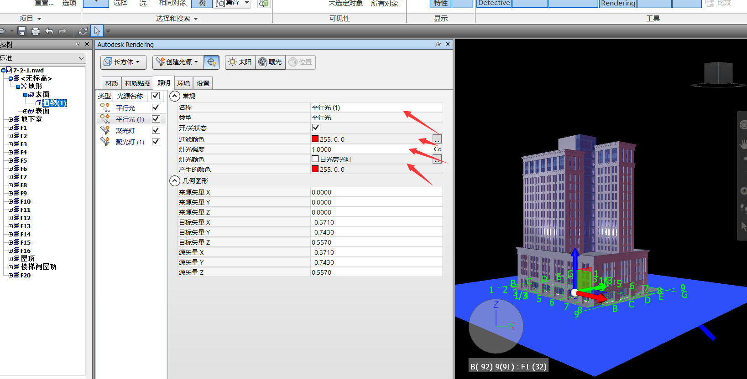Toggle checkbox for light 平行光
This screenshot has height=379, width=747.
[156, 108]
